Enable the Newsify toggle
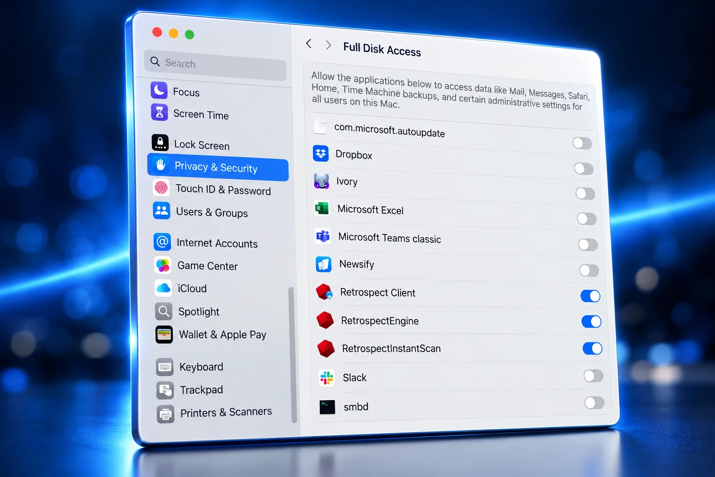 (589, 270)
